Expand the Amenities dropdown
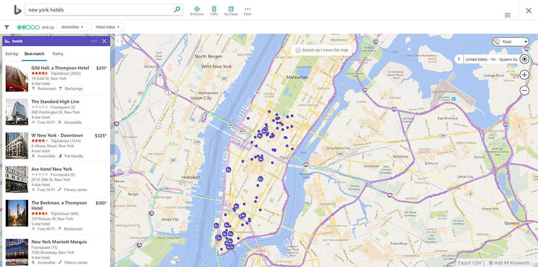Viewport: 538px width, 267px height. coord(72,27)
